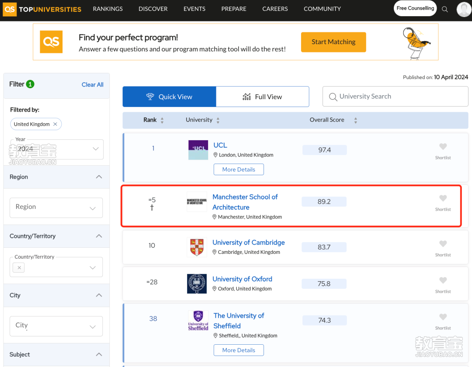The image size is (472, 367).
Task: Open the QS TopUniversities home logo
Action: (42, 9)
